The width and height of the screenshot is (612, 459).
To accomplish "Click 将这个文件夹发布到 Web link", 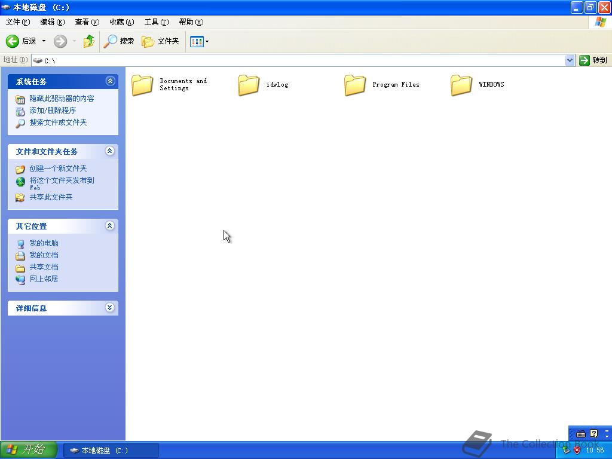I will pos(62,183).
